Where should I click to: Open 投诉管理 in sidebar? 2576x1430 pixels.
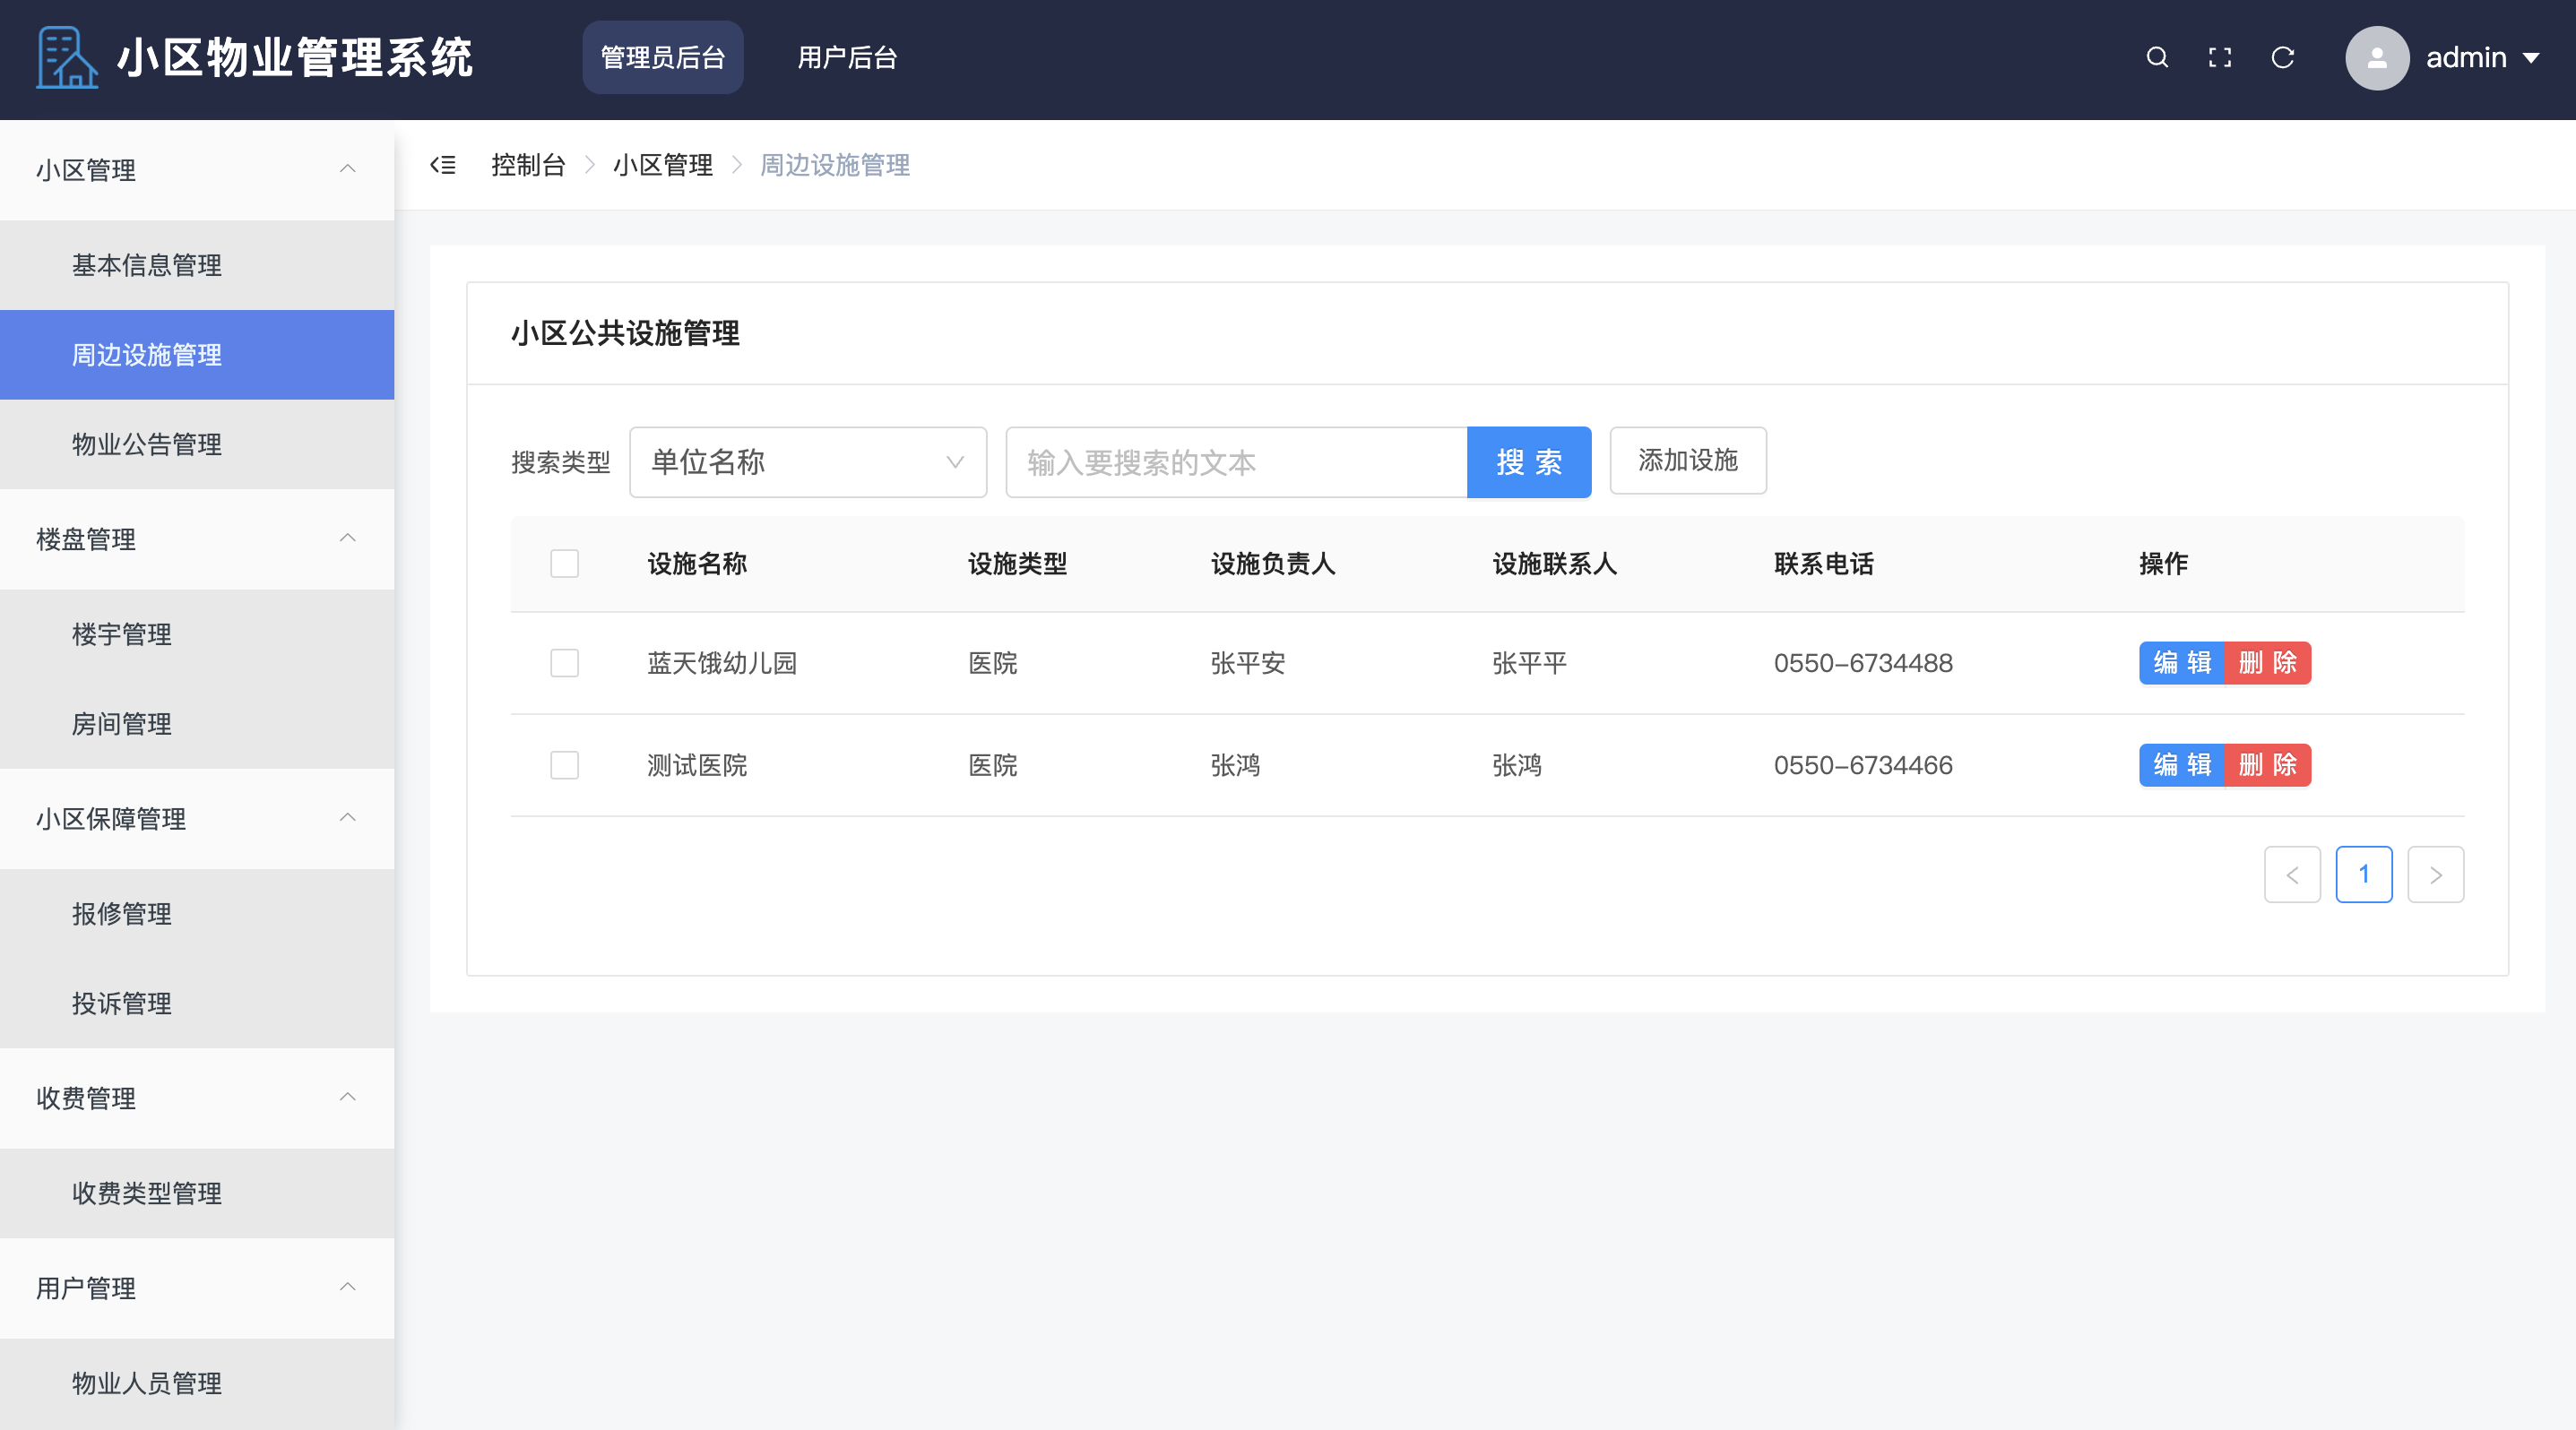pyautogui.click(x=197, y=1004)
